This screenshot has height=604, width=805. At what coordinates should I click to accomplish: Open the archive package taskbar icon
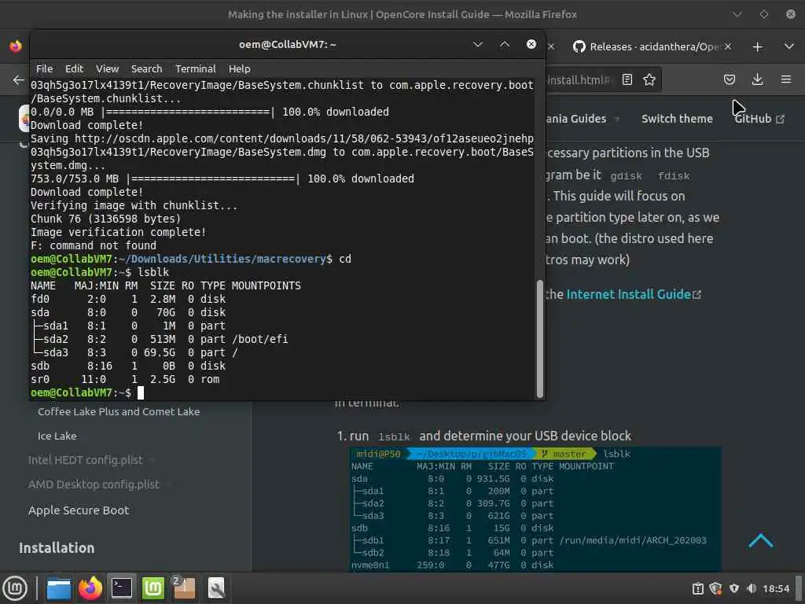coord(184,588)
